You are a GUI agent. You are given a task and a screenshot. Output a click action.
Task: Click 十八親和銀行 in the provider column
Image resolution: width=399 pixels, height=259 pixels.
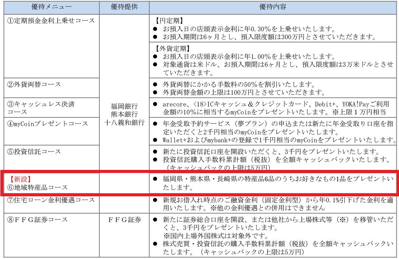click(x=124, y=122)
